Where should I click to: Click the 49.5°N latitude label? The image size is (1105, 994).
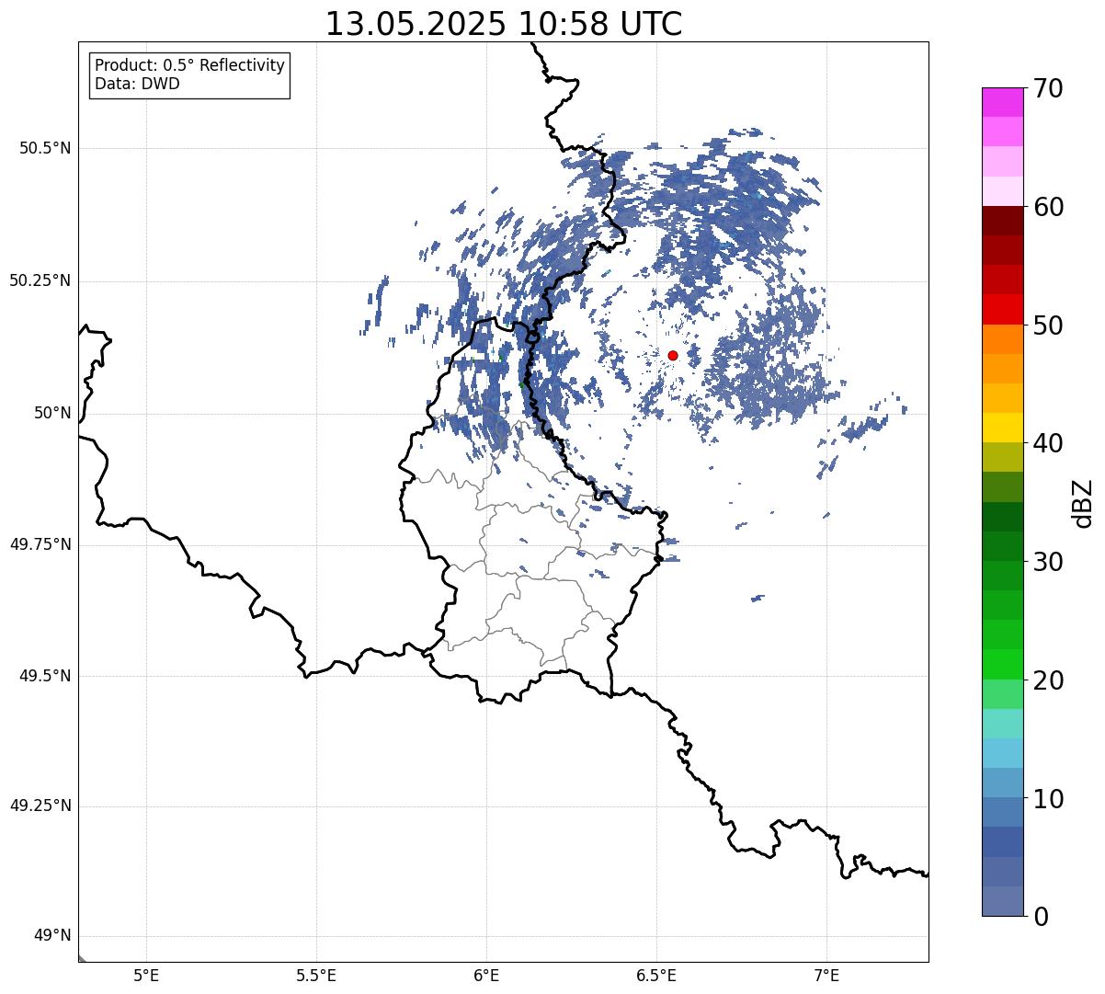coord(45,676)
